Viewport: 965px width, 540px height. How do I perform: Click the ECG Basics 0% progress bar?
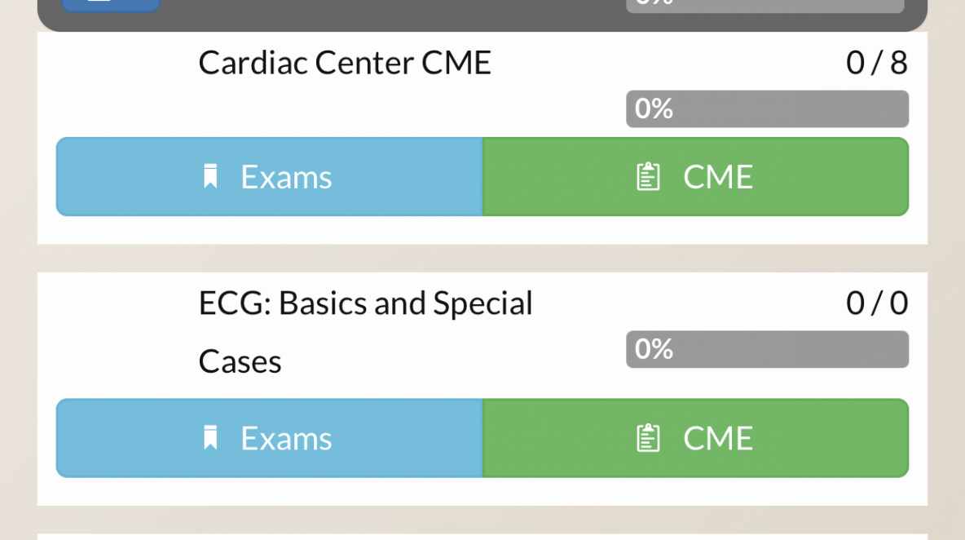click(x=768, y=349)
